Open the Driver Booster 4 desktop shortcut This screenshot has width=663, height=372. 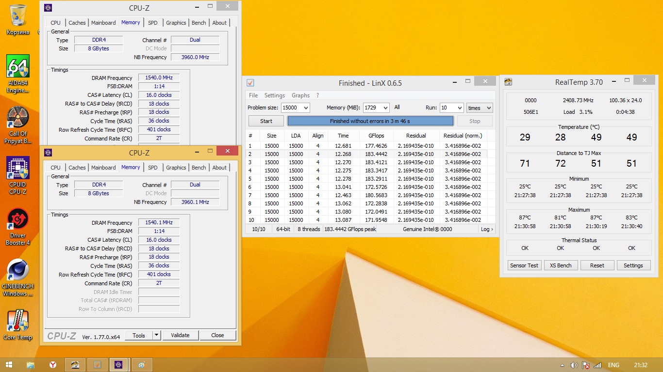pos(18,227)
